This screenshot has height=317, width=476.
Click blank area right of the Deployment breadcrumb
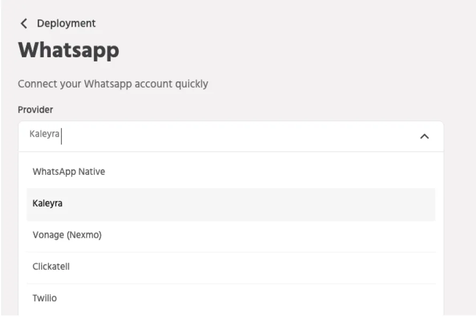[273, 24]
